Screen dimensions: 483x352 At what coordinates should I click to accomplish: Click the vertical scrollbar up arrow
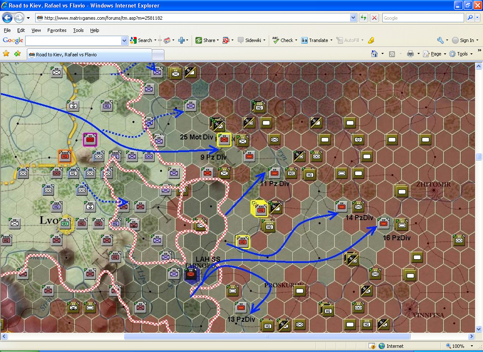click(x=478, y=66)
